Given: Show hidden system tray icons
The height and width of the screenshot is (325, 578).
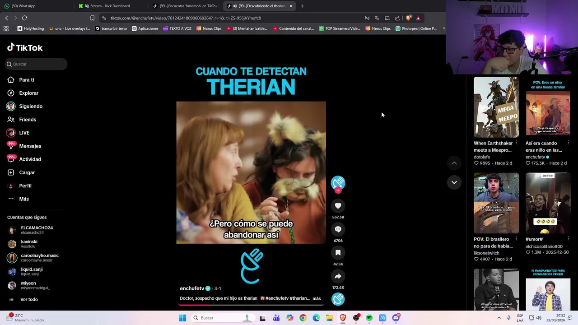Looking at the screenshot, I should (499, 318).
